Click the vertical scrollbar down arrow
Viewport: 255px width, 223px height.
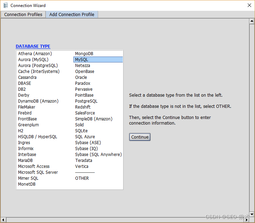pyautogui.click(x=252, y=214)
